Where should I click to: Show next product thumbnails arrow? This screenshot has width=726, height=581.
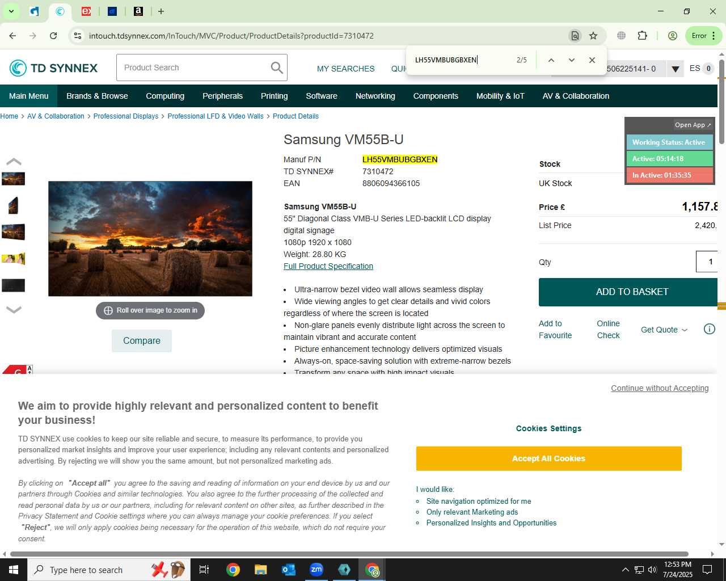click(x=14, y=310)
